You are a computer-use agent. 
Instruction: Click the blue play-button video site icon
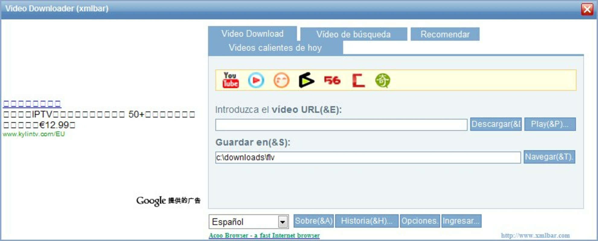pos(256,80)
